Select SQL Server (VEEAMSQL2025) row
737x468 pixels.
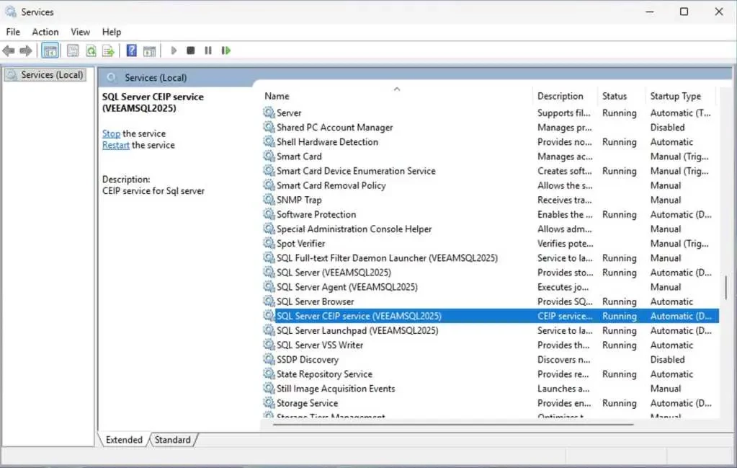pos(490,273)
